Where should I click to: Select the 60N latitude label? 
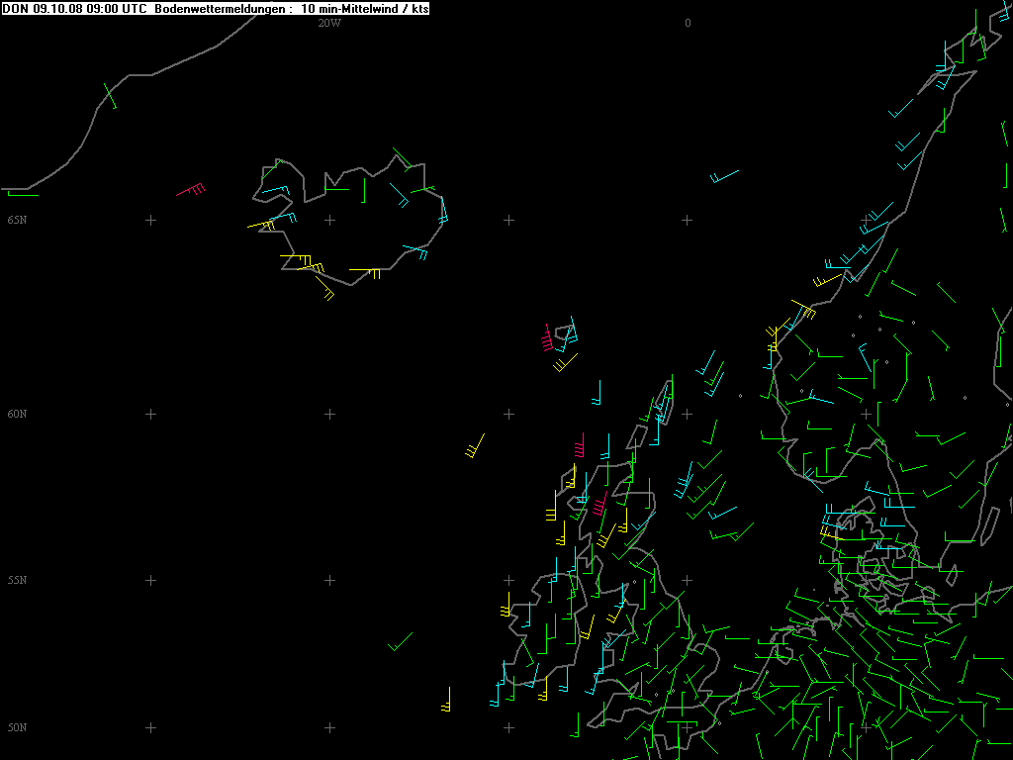(x=17, y=414)
